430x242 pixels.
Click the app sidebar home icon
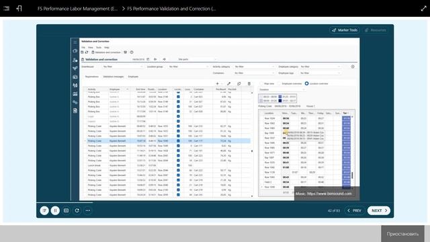(x=75, y=51)
